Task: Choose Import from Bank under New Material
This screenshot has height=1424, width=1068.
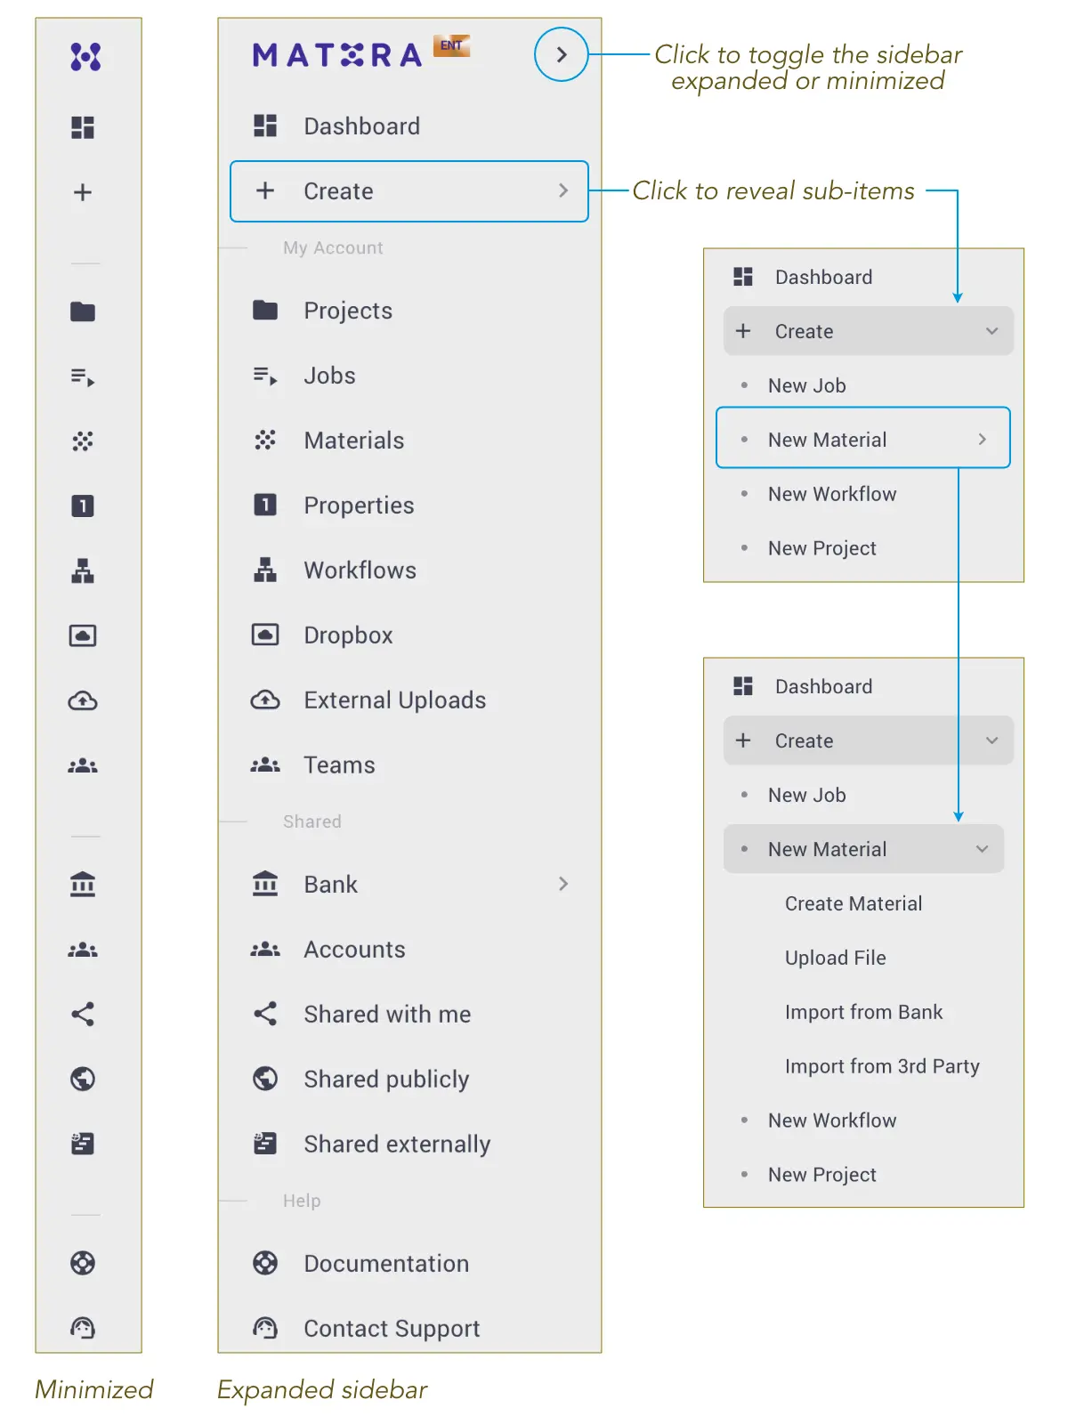Action: pyautogui.click(x=863, y=1012)
